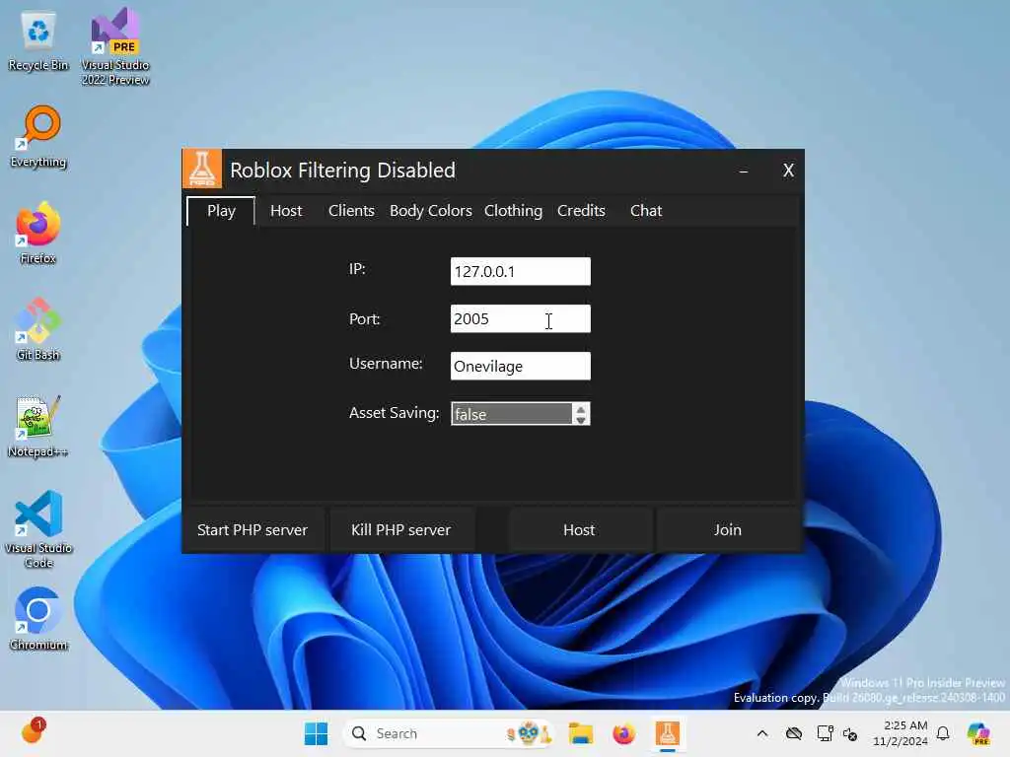Open File Explorer from the taskbar
Viewport: 1010px width, 757px height.
(580, 733)
